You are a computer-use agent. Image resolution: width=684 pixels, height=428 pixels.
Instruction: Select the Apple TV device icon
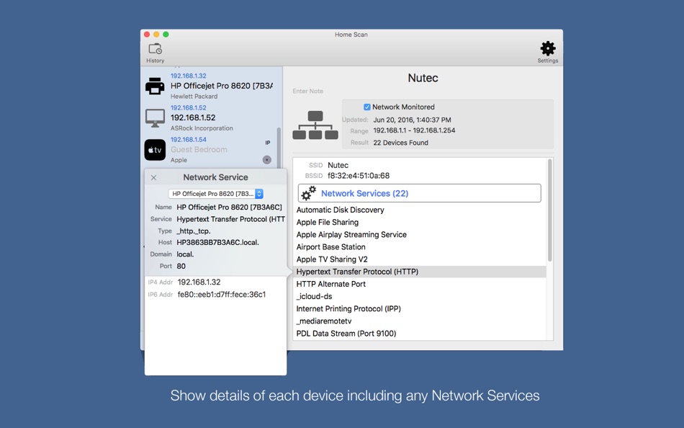[x=155, y=150]
